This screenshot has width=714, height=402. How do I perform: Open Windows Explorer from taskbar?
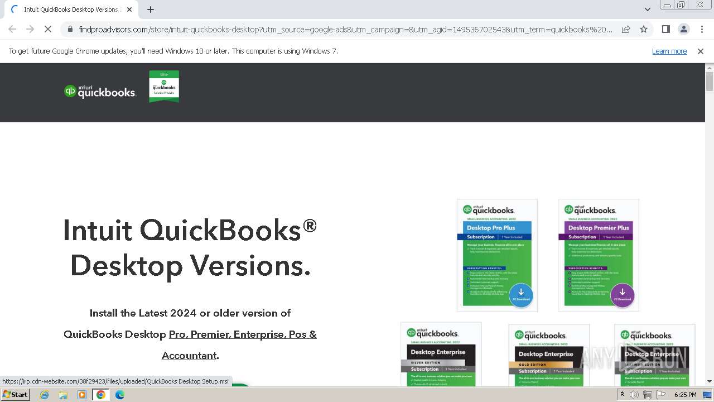63,395
